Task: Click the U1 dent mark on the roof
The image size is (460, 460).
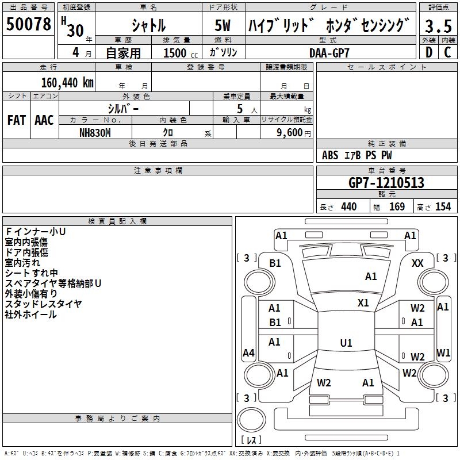Action: 346,343
